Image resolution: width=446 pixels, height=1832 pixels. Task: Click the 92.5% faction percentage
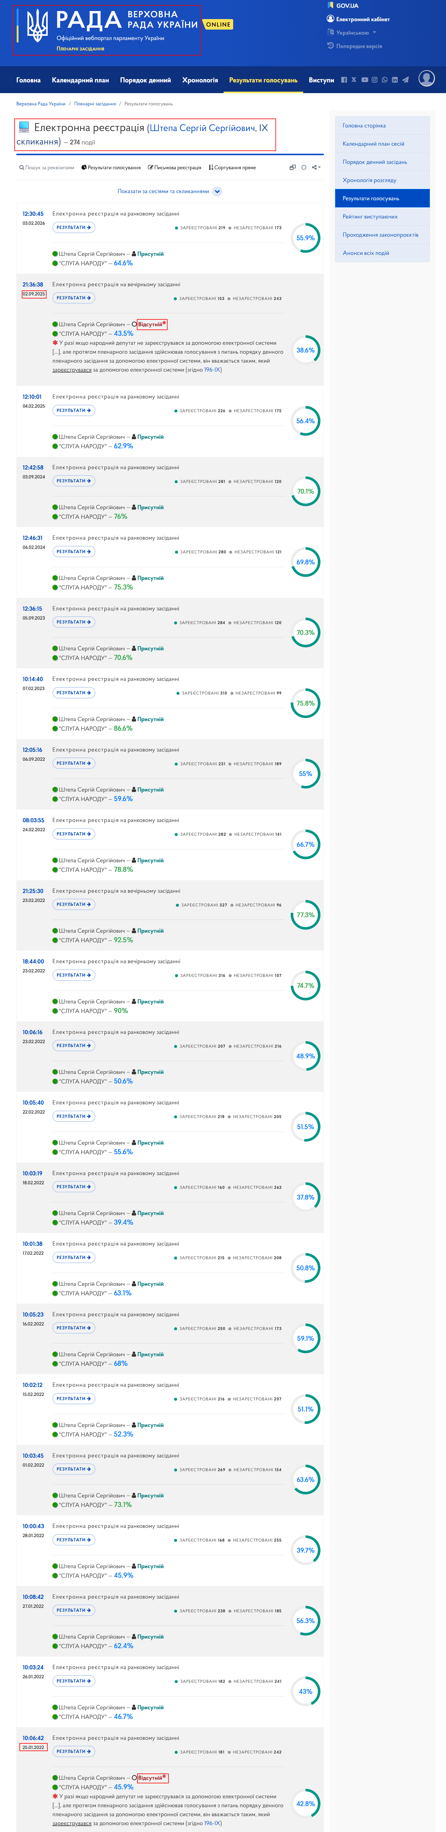coord(123,940)
